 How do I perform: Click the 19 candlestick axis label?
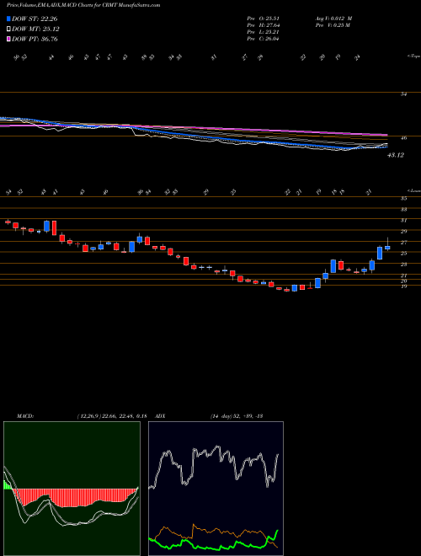403,286
